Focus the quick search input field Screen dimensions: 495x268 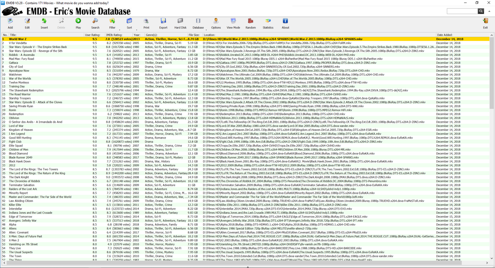pyautogui.click(x=462, y=12)
